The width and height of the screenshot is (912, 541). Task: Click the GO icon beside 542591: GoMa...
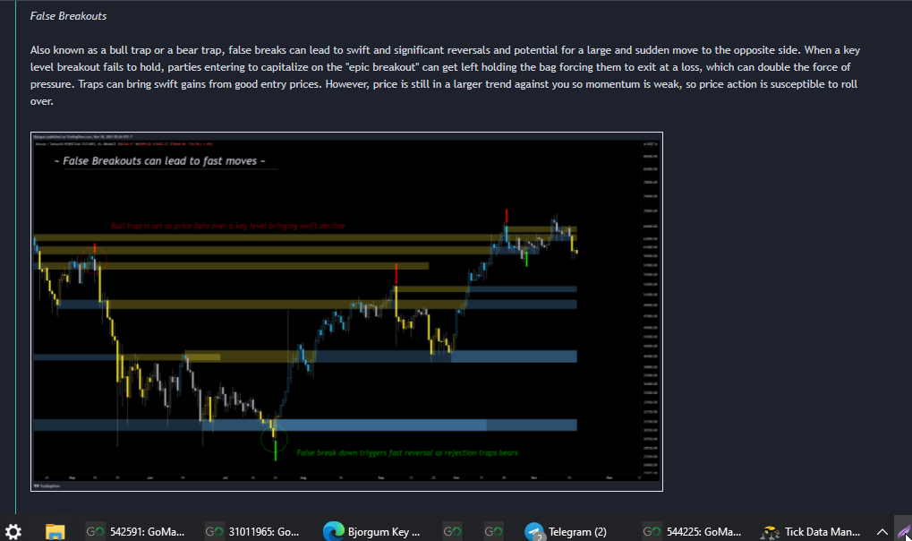click(x=96, y=531)
